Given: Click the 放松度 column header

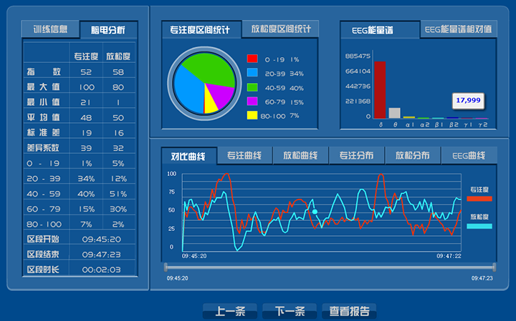Looking at the screenshot, I should pyautogui.click(x=118, y=56).
